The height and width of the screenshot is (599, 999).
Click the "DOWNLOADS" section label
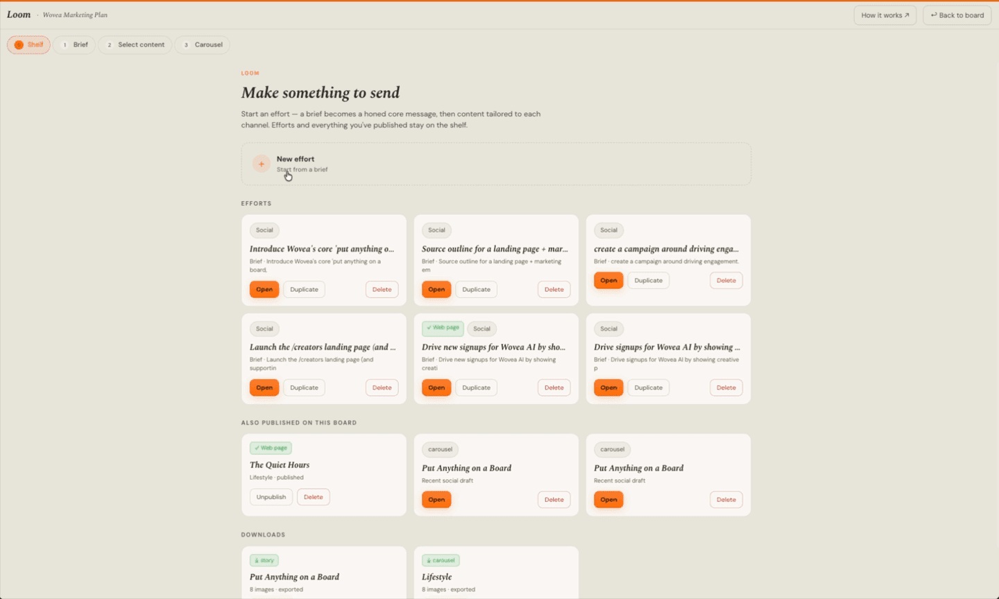click(263, 535)
